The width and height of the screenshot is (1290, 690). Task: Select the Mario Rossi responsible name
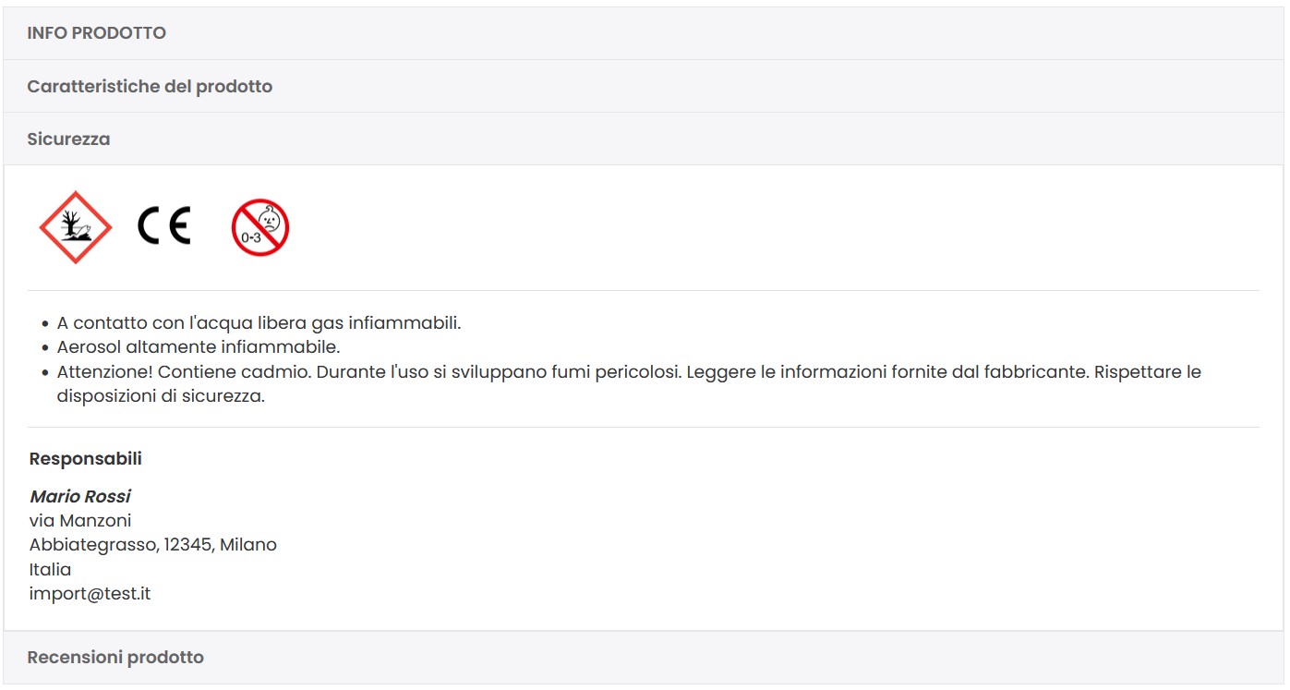tap(80, 496)
